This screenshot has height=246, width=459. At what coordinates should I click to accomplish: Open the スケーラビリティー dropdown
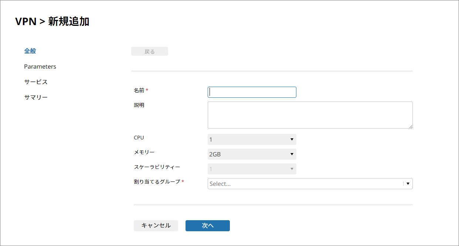point(252,169)
